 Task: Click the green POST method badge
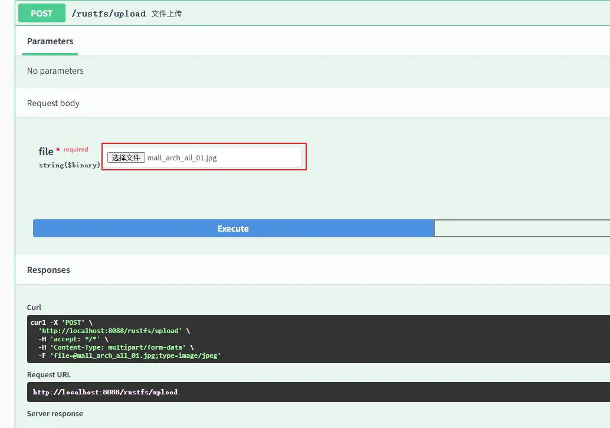pyautogui.click(x=41, y=13)
